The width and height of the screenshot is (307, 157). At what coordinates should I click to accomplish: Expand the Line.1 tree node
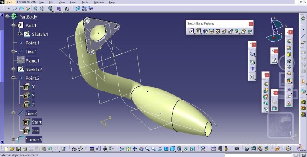point(13,52)
